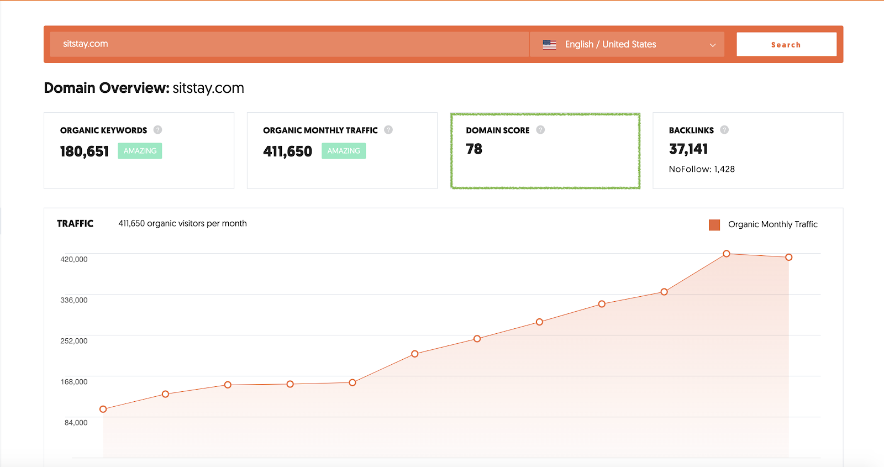Click the Organic Monthly Traffic legend label
Viewport: 884px width, 467px height.
[772, 224]
